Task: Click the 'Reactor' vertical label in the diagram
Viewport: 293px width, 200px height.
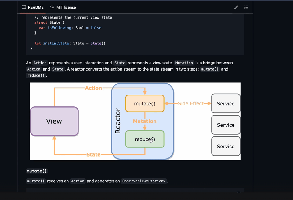Action: tap(118, 121)
